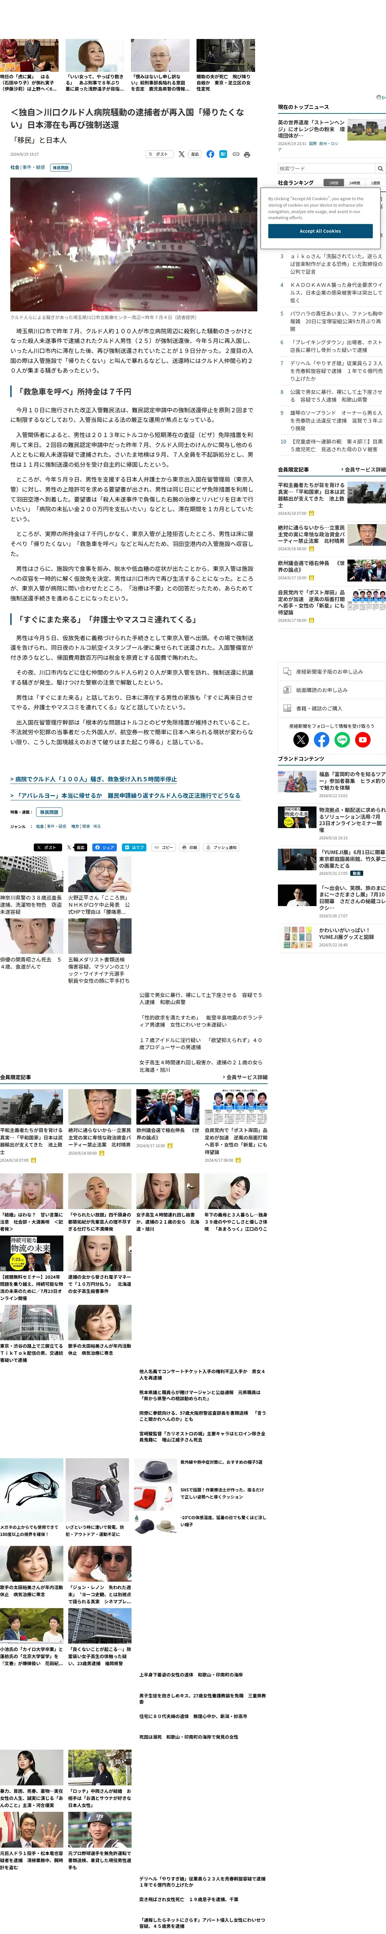
Task: Open the Facebook icon in the follow section
Action: 322,739
